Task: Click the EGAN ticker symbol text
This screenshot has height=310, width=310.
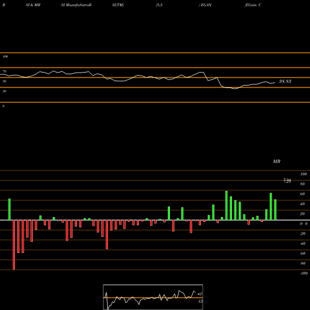Action: 206,5
